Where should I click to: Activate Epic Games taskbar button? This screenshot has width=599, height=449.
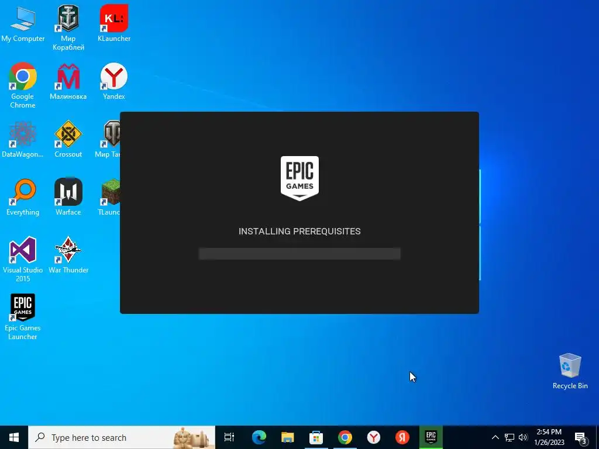click(x=431, y=437)
